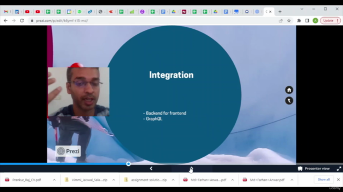Expand options for Md+Farhan+Anwar.pdf
The height and width of the screenshot is (192, 343).
[292, 180]
